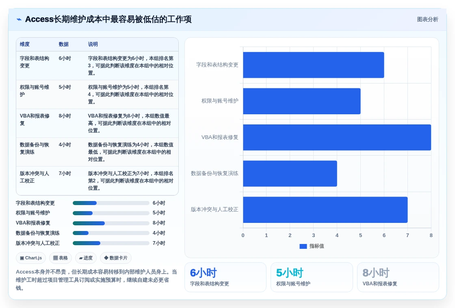Screen dimensions: 455x308
Task: Click chart y-axis label 版本冲突与人工校正
Action: coord(214,210)
